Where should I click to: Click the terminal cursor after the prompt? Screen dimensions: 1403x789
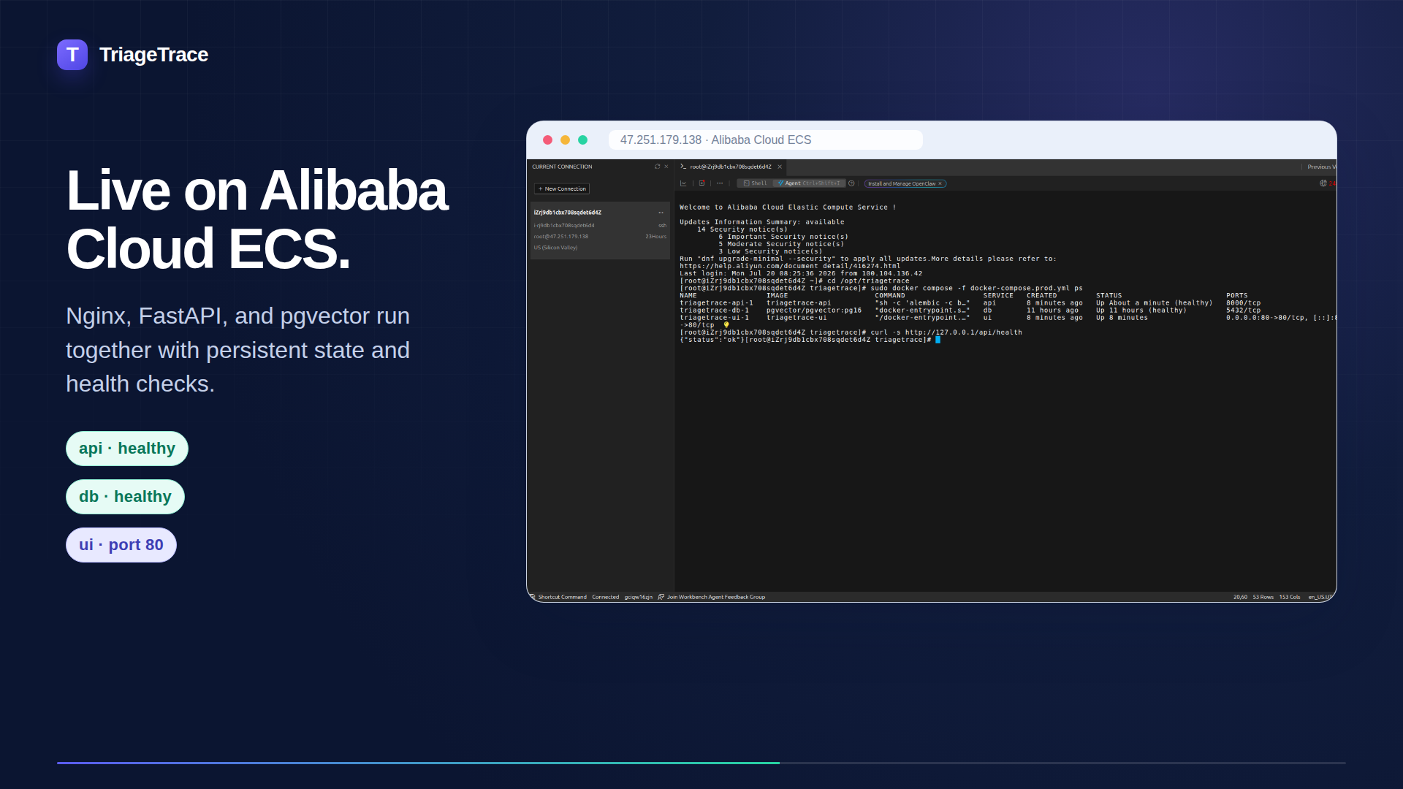(x=938, y=340)
